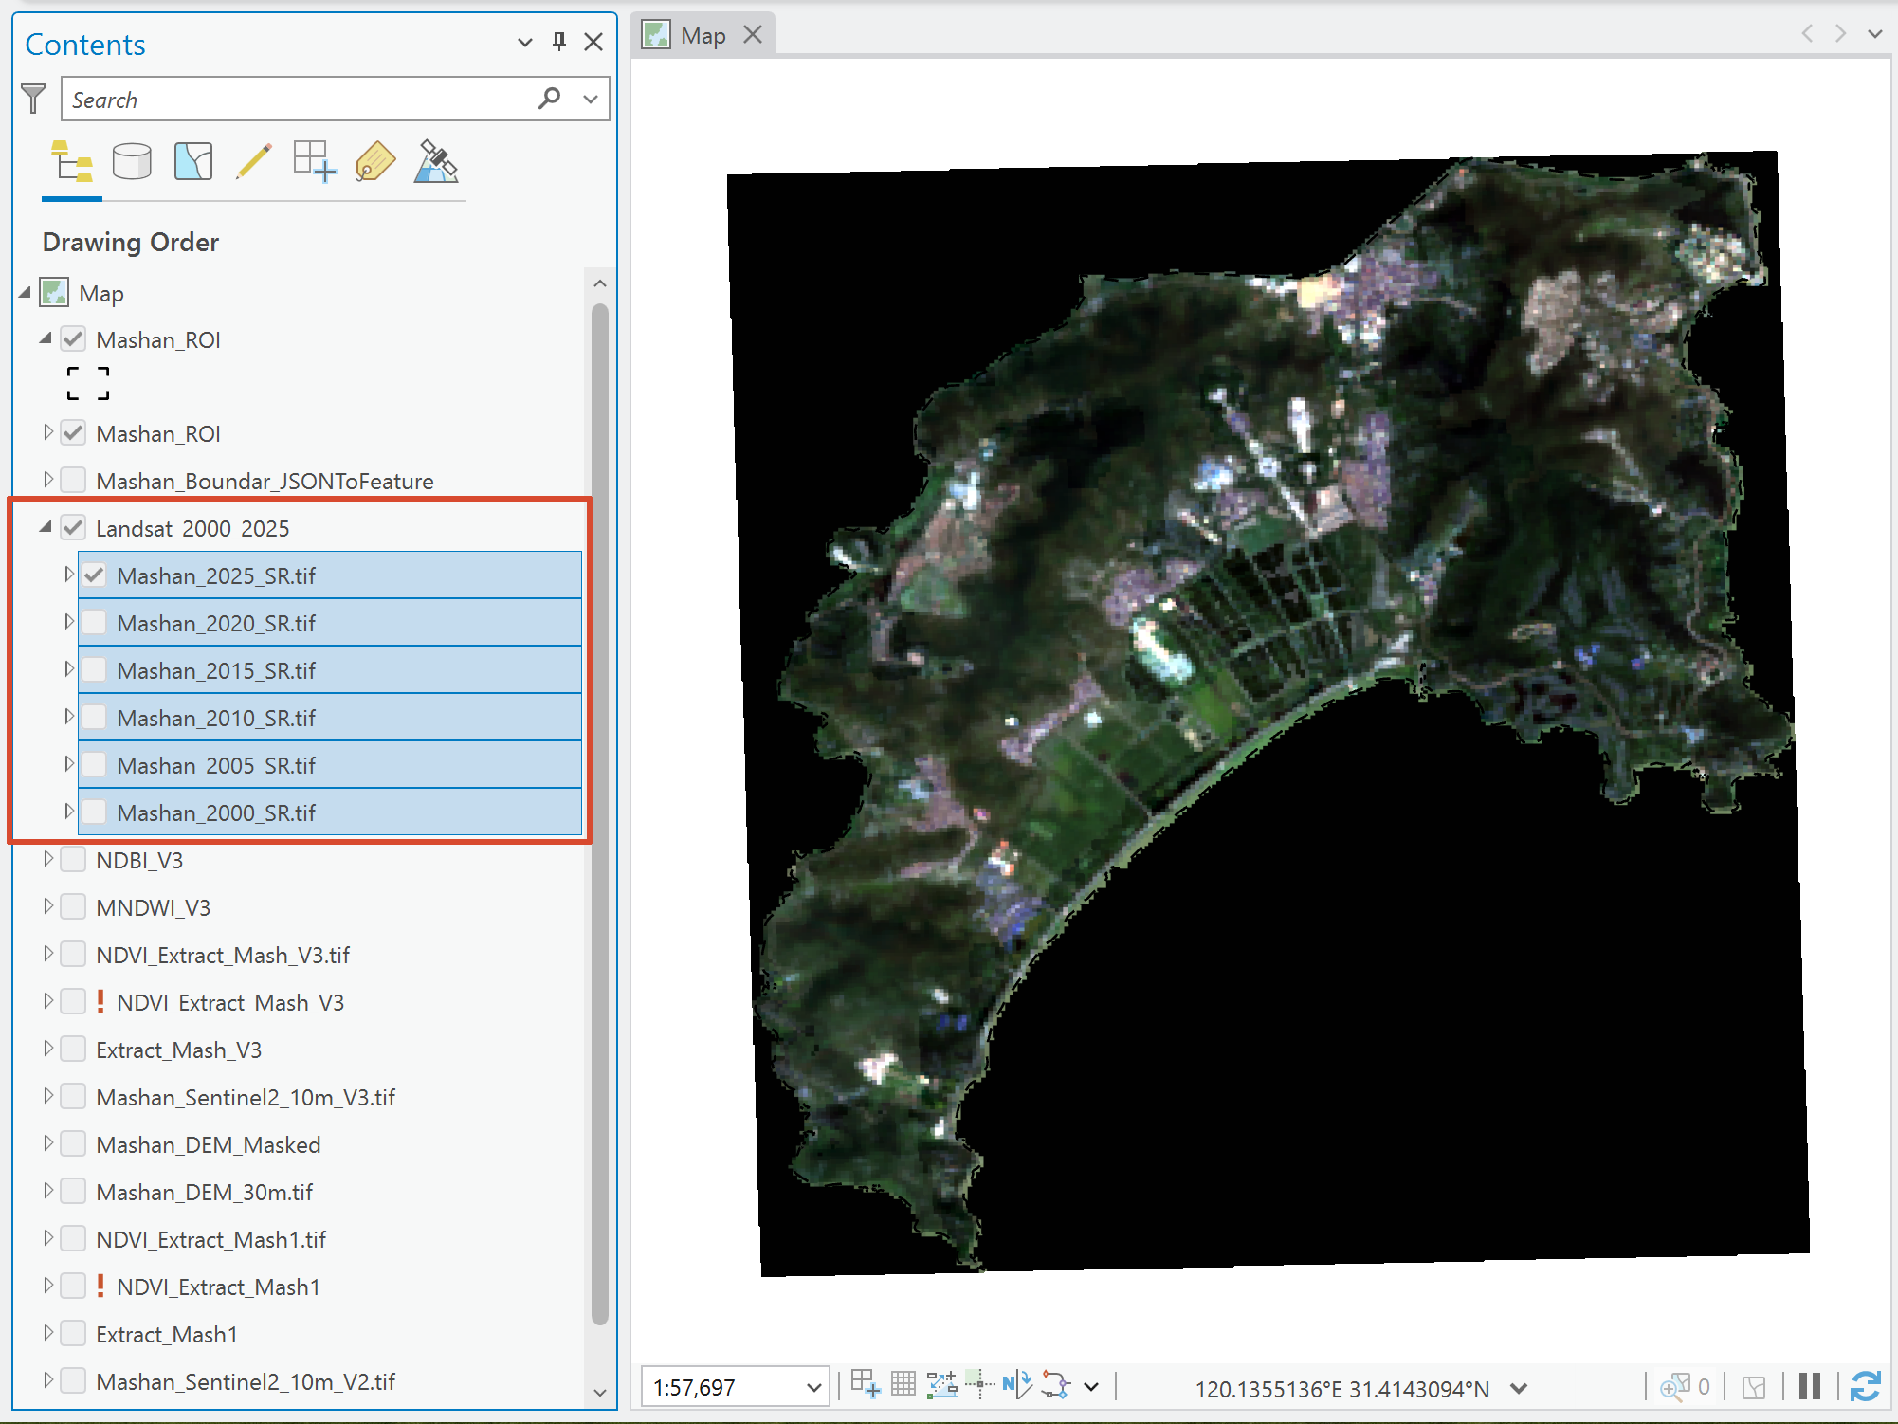This screenshot has width=1898, height=1424.
Task: Open List By Selection view
Action: tap(193, 162)
